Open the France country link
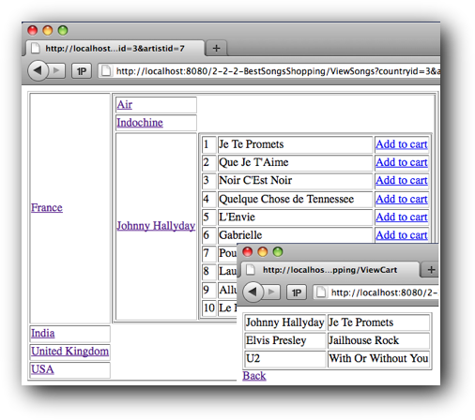Screen dimensions: 475x420 [x=47, y=208]
